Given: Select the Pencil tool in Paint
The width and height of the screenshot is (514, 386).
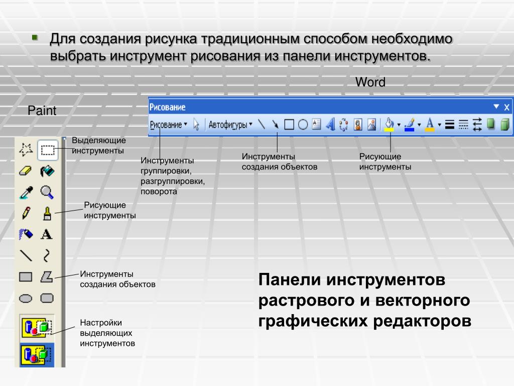Looking at the screenshot, I should [x=26, y=213].
